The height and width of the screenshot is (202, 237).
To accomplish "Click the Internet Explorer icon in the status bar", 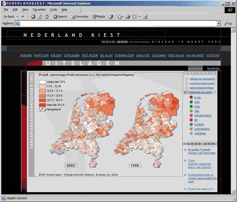I will pyautogui.click(x=4, y=198).
